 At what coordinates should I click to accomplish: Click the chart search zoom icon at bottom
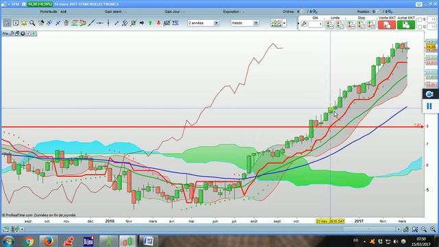(x=415, y=230)
